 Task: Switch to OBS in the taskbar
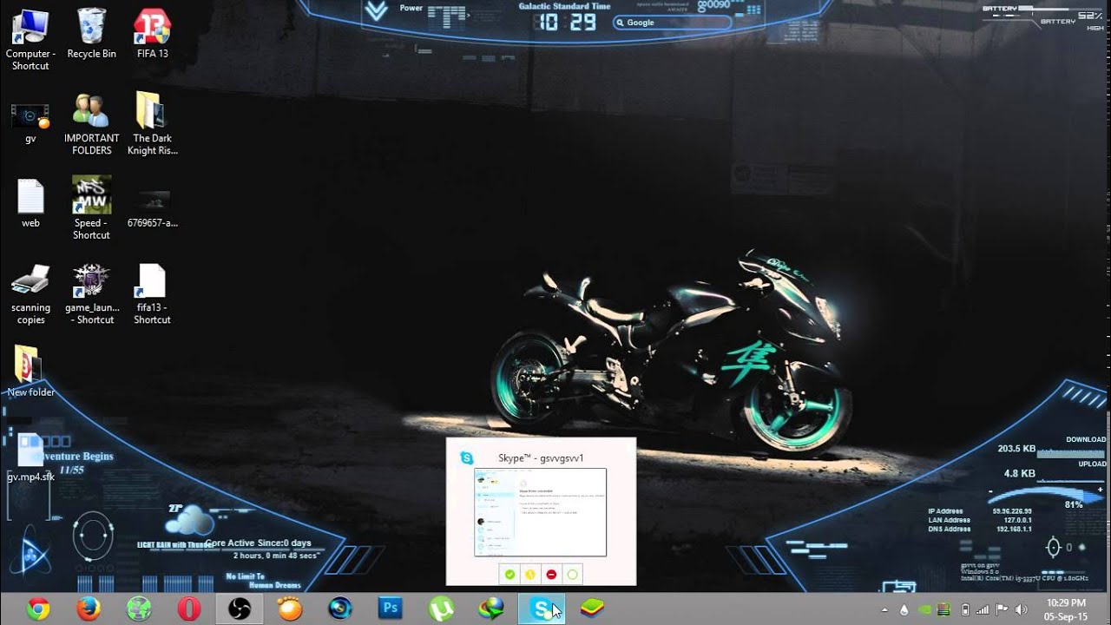click(x=240, y=609)
